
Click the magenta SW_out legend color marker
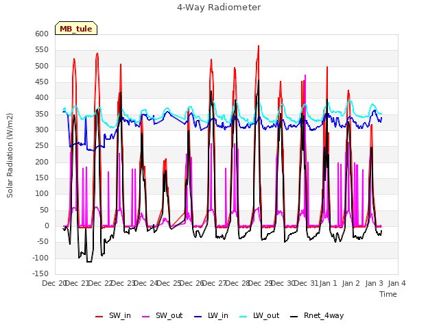pos(146,317)
